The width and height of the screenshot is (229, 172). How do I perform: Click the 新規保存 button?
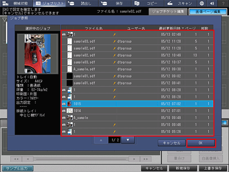[x=183, y=168]
